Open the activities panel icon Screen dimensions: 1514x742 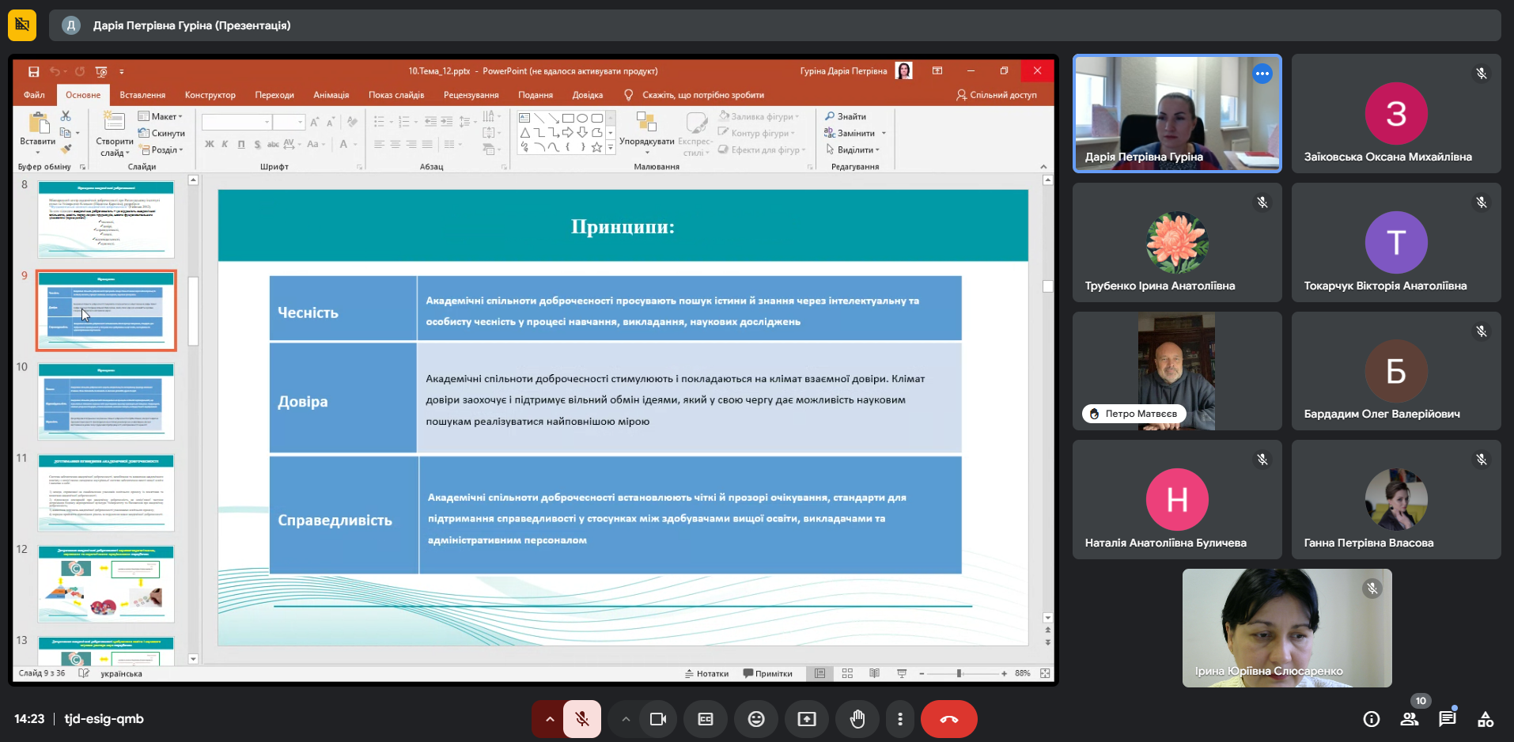click(1486, 719)
